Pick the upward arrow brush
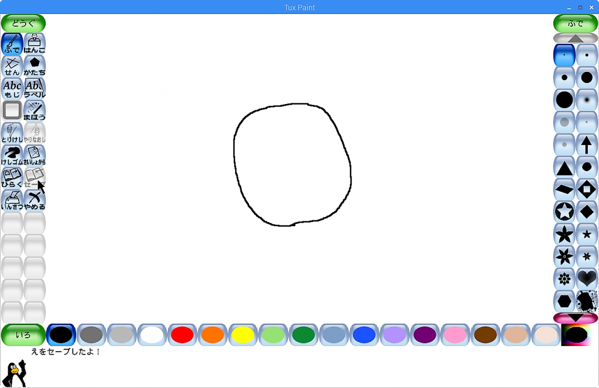This screenshot has width=599, height=388. (x=586, y=145)
